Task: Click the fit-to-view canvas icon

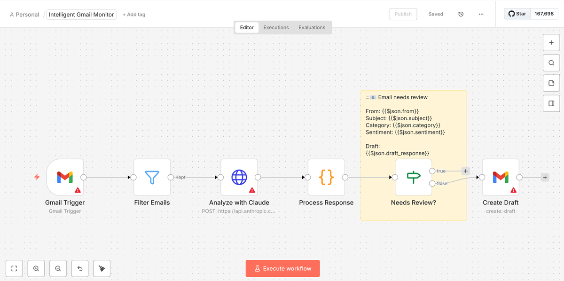Action: (14, 268)
